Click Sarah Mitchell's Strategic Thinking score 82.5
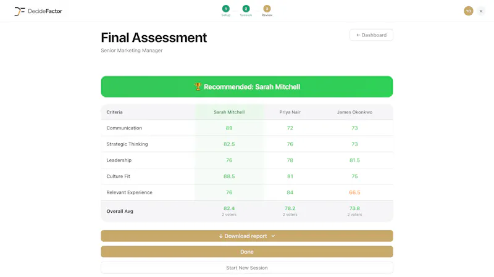Viewport: 494px width, 277px height. coord(229,144)
